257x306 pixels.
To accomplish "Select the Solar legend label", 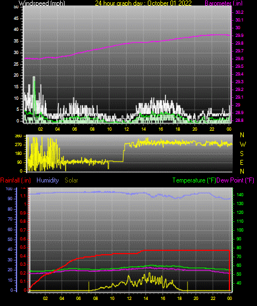I will click(71, 180).
